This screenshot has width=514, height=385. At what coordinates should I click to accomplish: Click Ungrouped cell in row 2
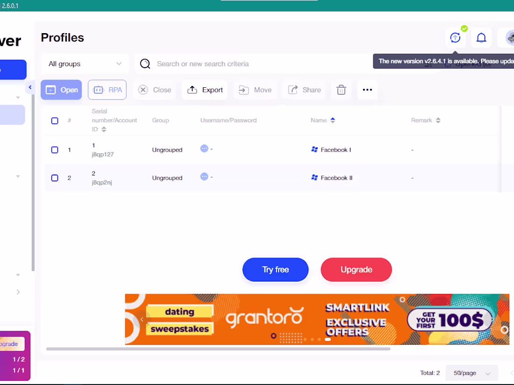coord(167,178)
